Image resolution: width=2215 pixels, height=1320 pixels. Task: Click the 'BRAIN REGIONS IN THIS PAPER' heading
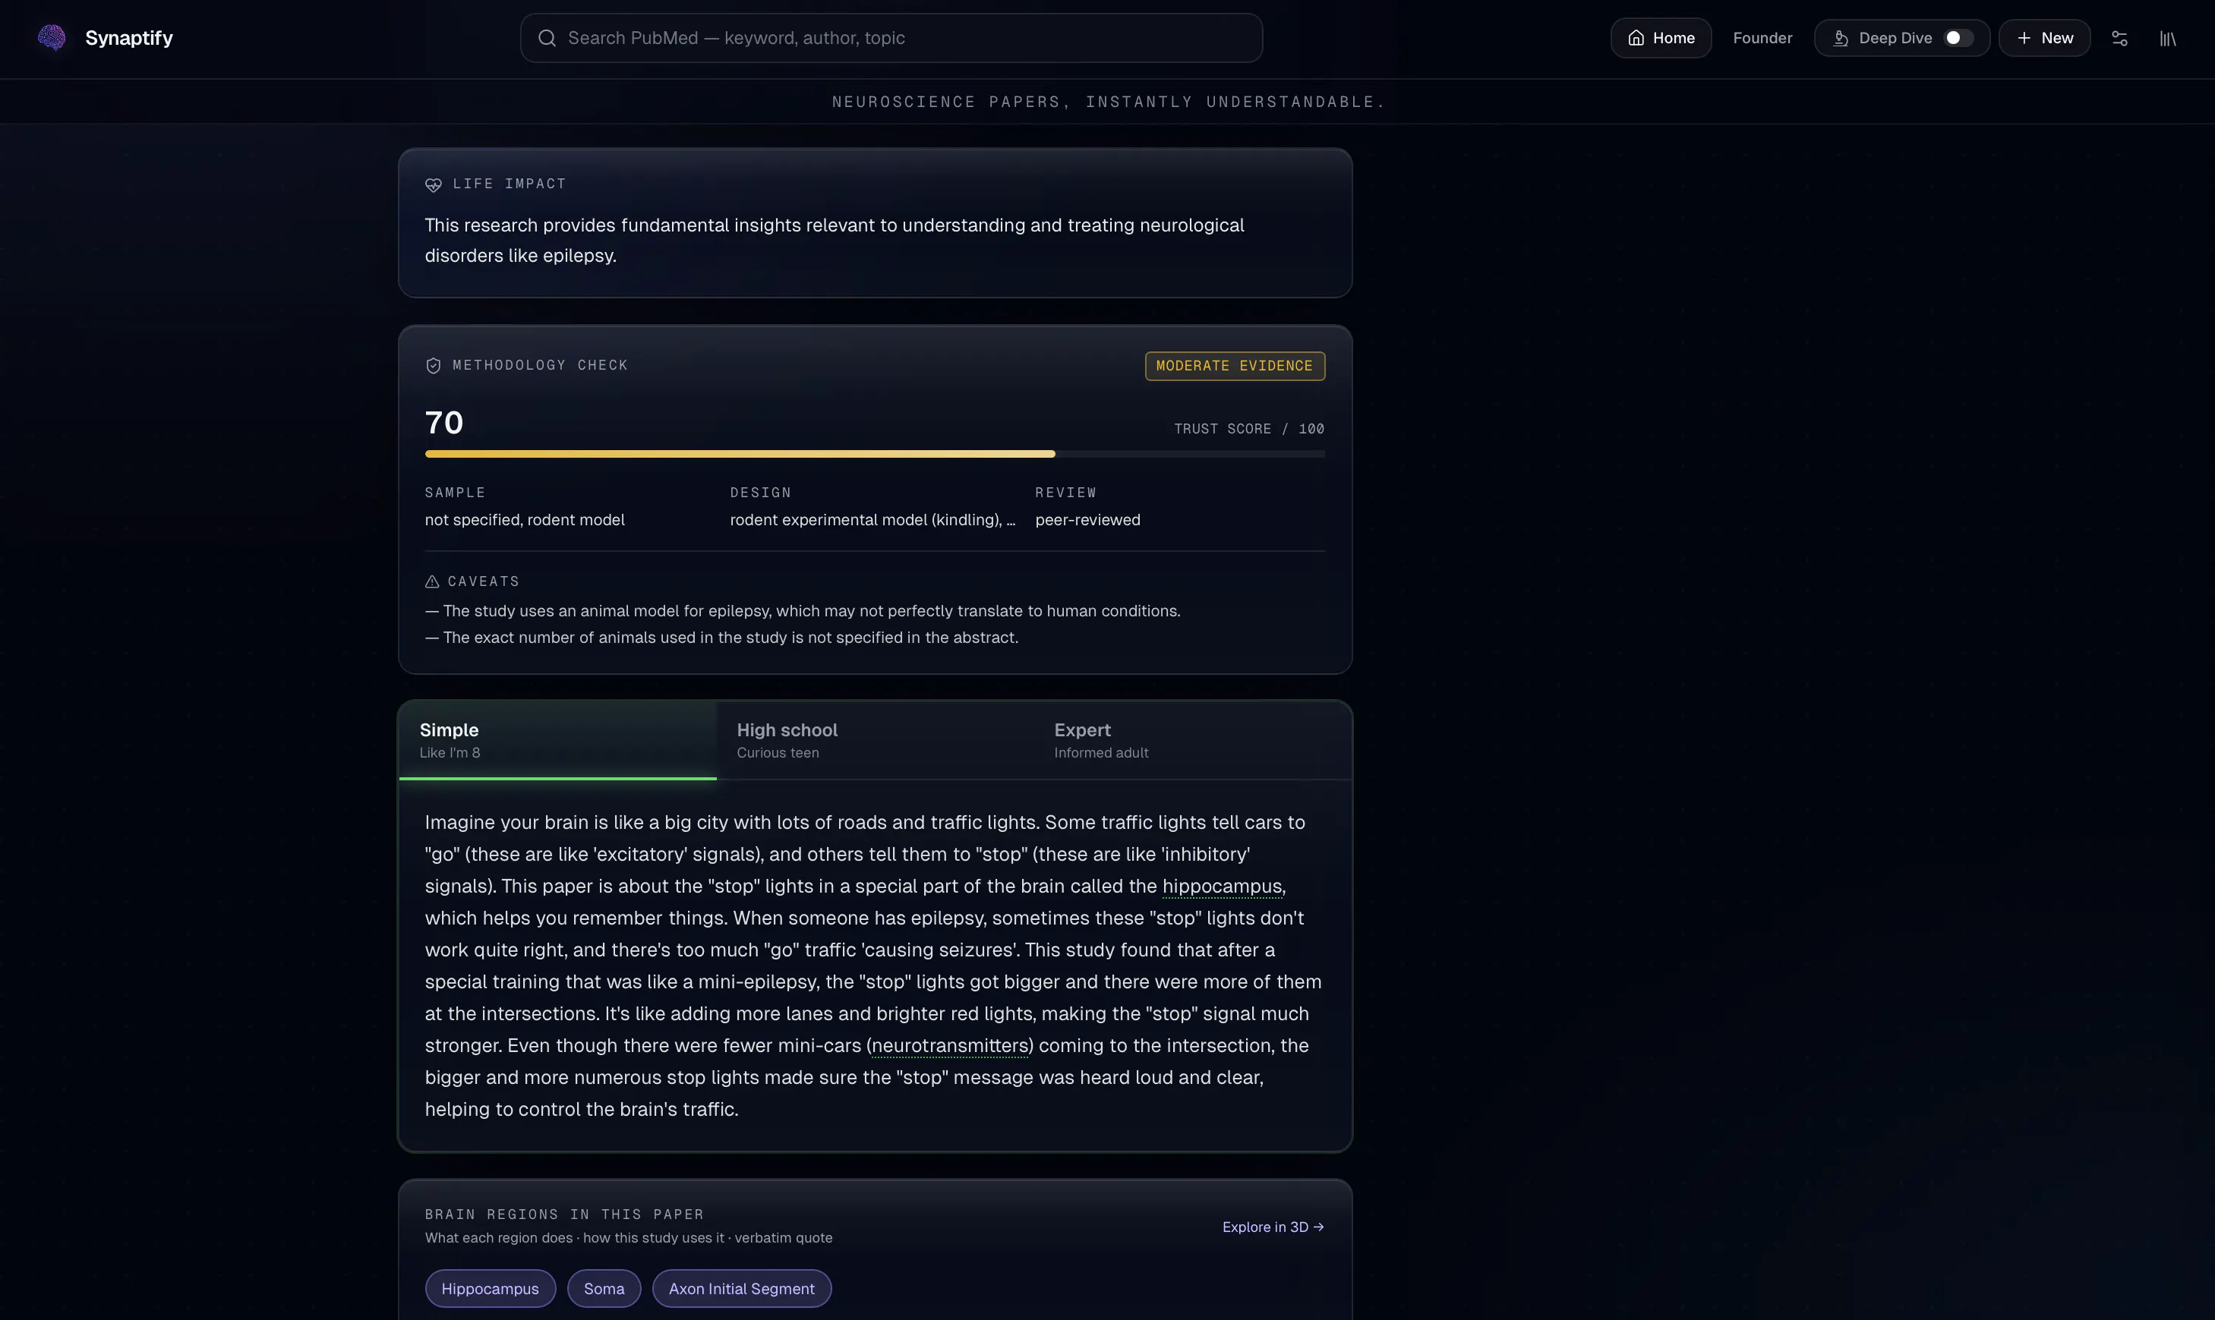(x=564, y=1215)
